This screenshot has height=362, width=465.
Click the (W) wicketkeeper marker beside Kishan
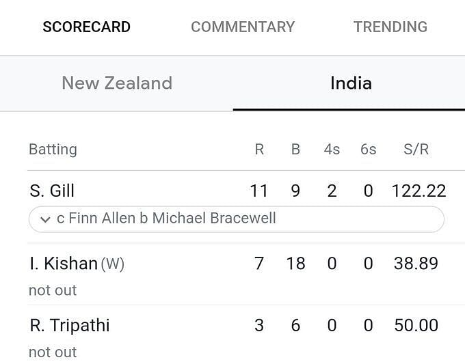coord(113,264)
